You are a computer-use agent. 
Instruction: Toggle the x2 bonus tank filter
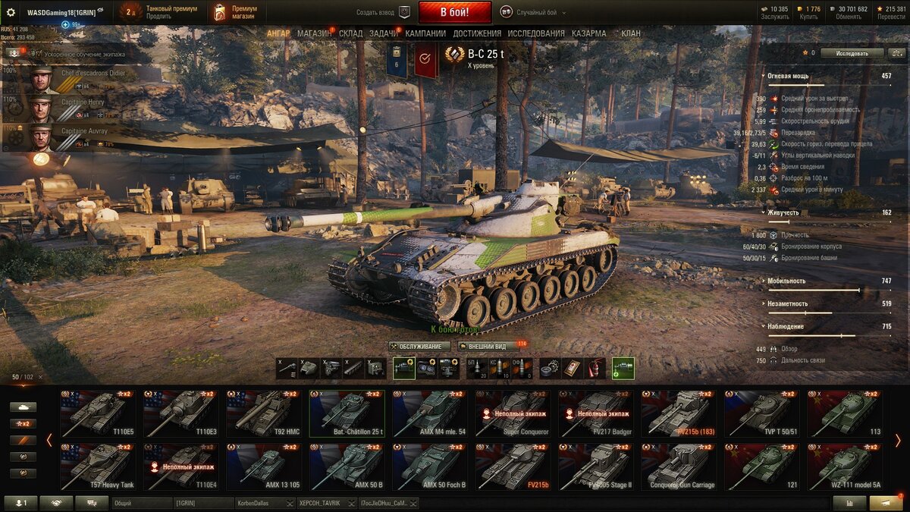[23, 423]
